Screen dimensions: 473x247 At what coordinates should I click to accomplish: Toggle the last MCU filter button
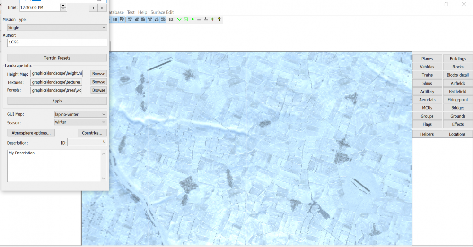coord(163,19)
